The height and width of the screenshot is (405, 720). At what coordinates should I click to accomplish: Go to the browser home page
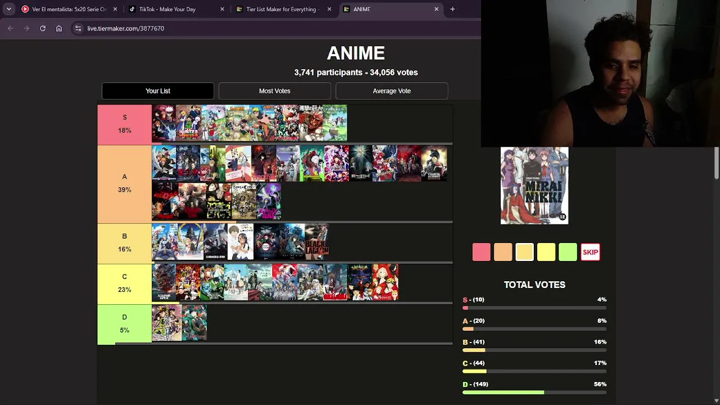click(59, 28)
